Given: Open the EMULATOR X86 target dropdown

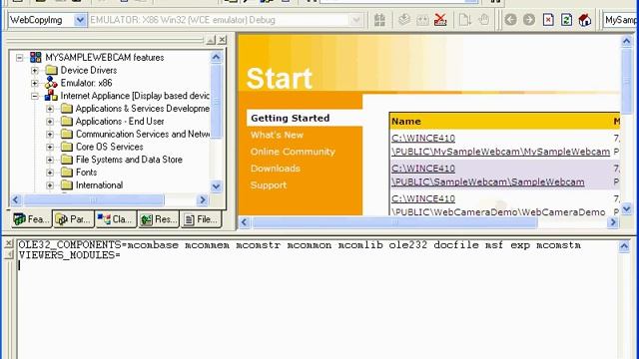Looking at the screenshot, I should (355, 20).
